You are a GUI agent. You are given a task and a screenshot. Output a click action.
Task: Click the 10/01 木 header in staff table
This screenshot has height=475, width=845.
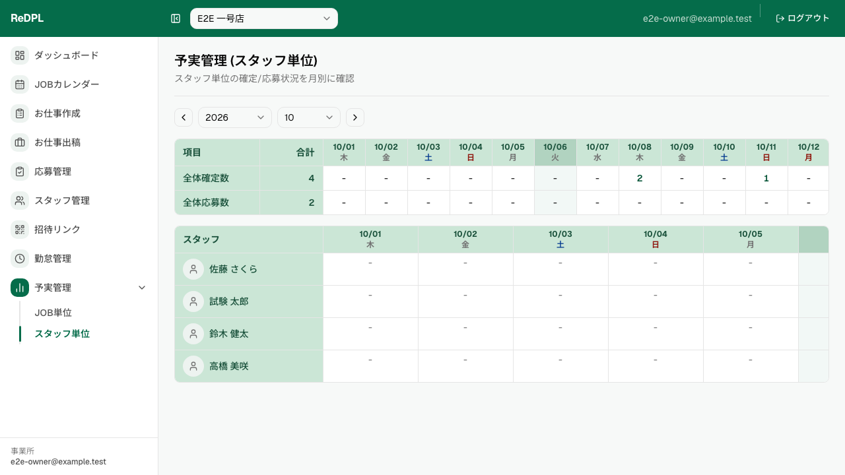coord(370,239)
